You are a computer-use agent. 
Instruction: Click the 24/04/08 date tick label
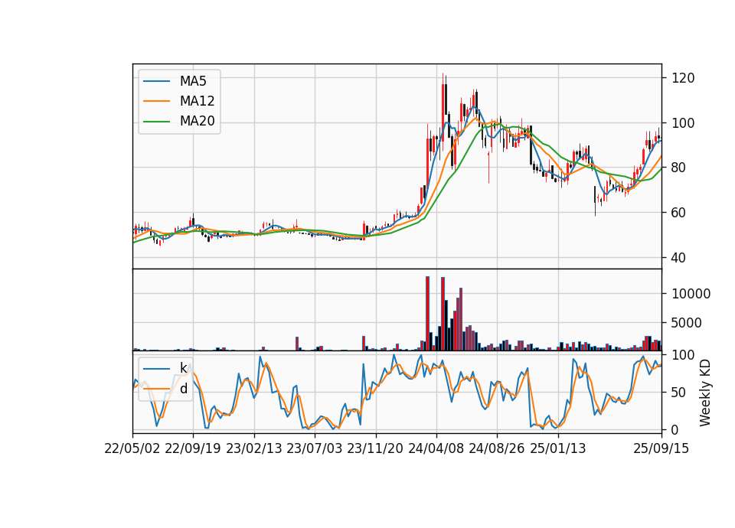(x=436, y=449)
